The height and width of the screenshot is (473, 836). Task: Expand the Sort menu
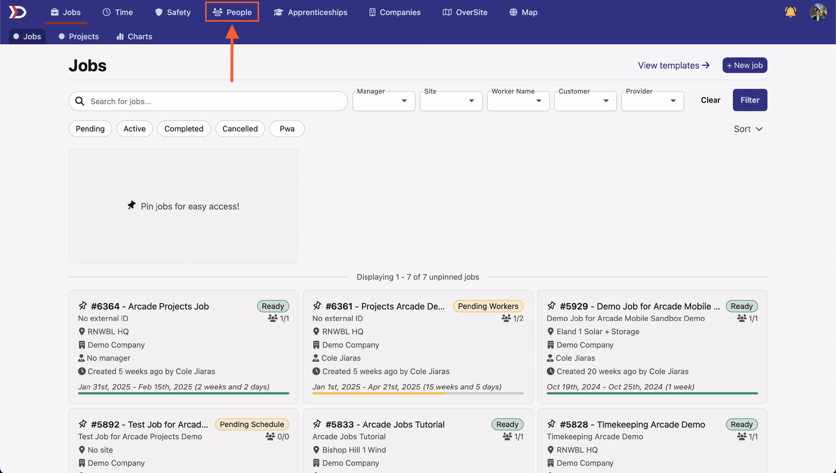pyautogui.click(x=748, y=129)
